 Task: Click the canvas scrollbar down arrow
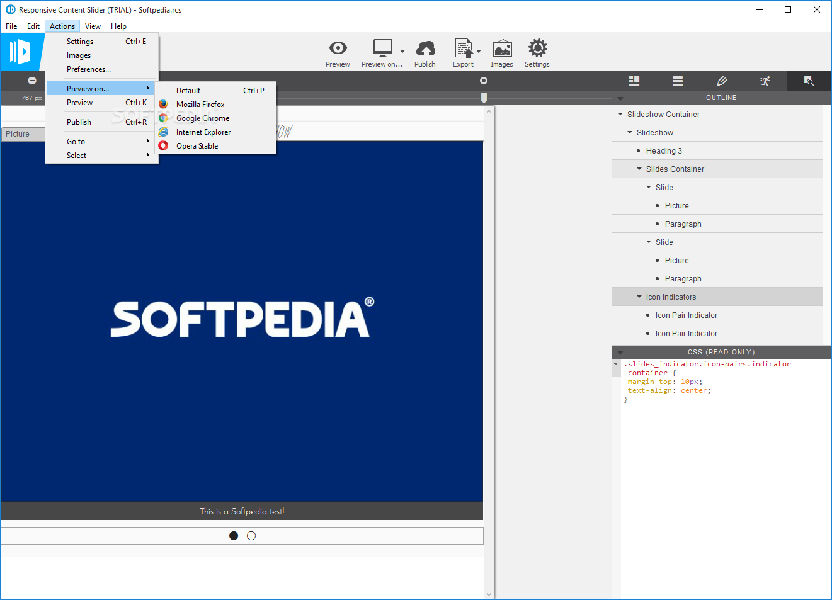click(x=489, y=594)
